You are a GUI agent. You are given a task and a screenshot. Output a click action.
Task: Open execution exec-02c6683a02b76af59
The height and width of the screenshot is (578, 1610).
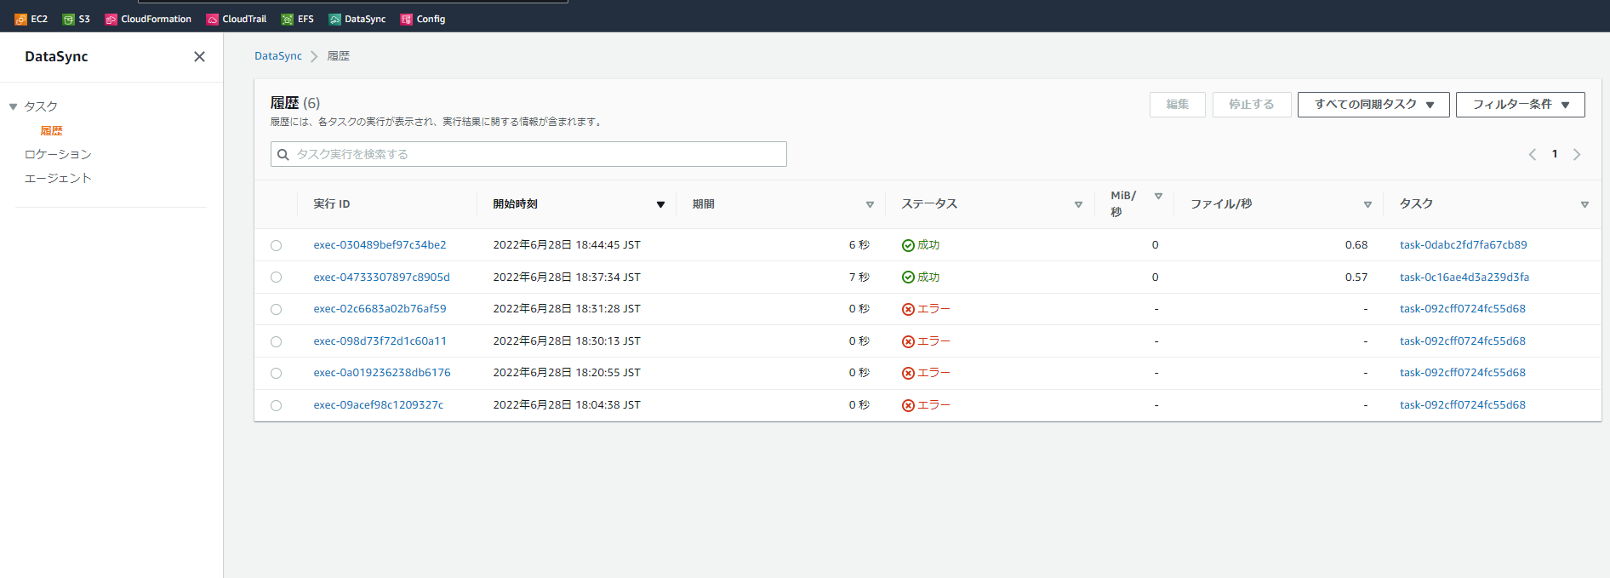[380, 308]
